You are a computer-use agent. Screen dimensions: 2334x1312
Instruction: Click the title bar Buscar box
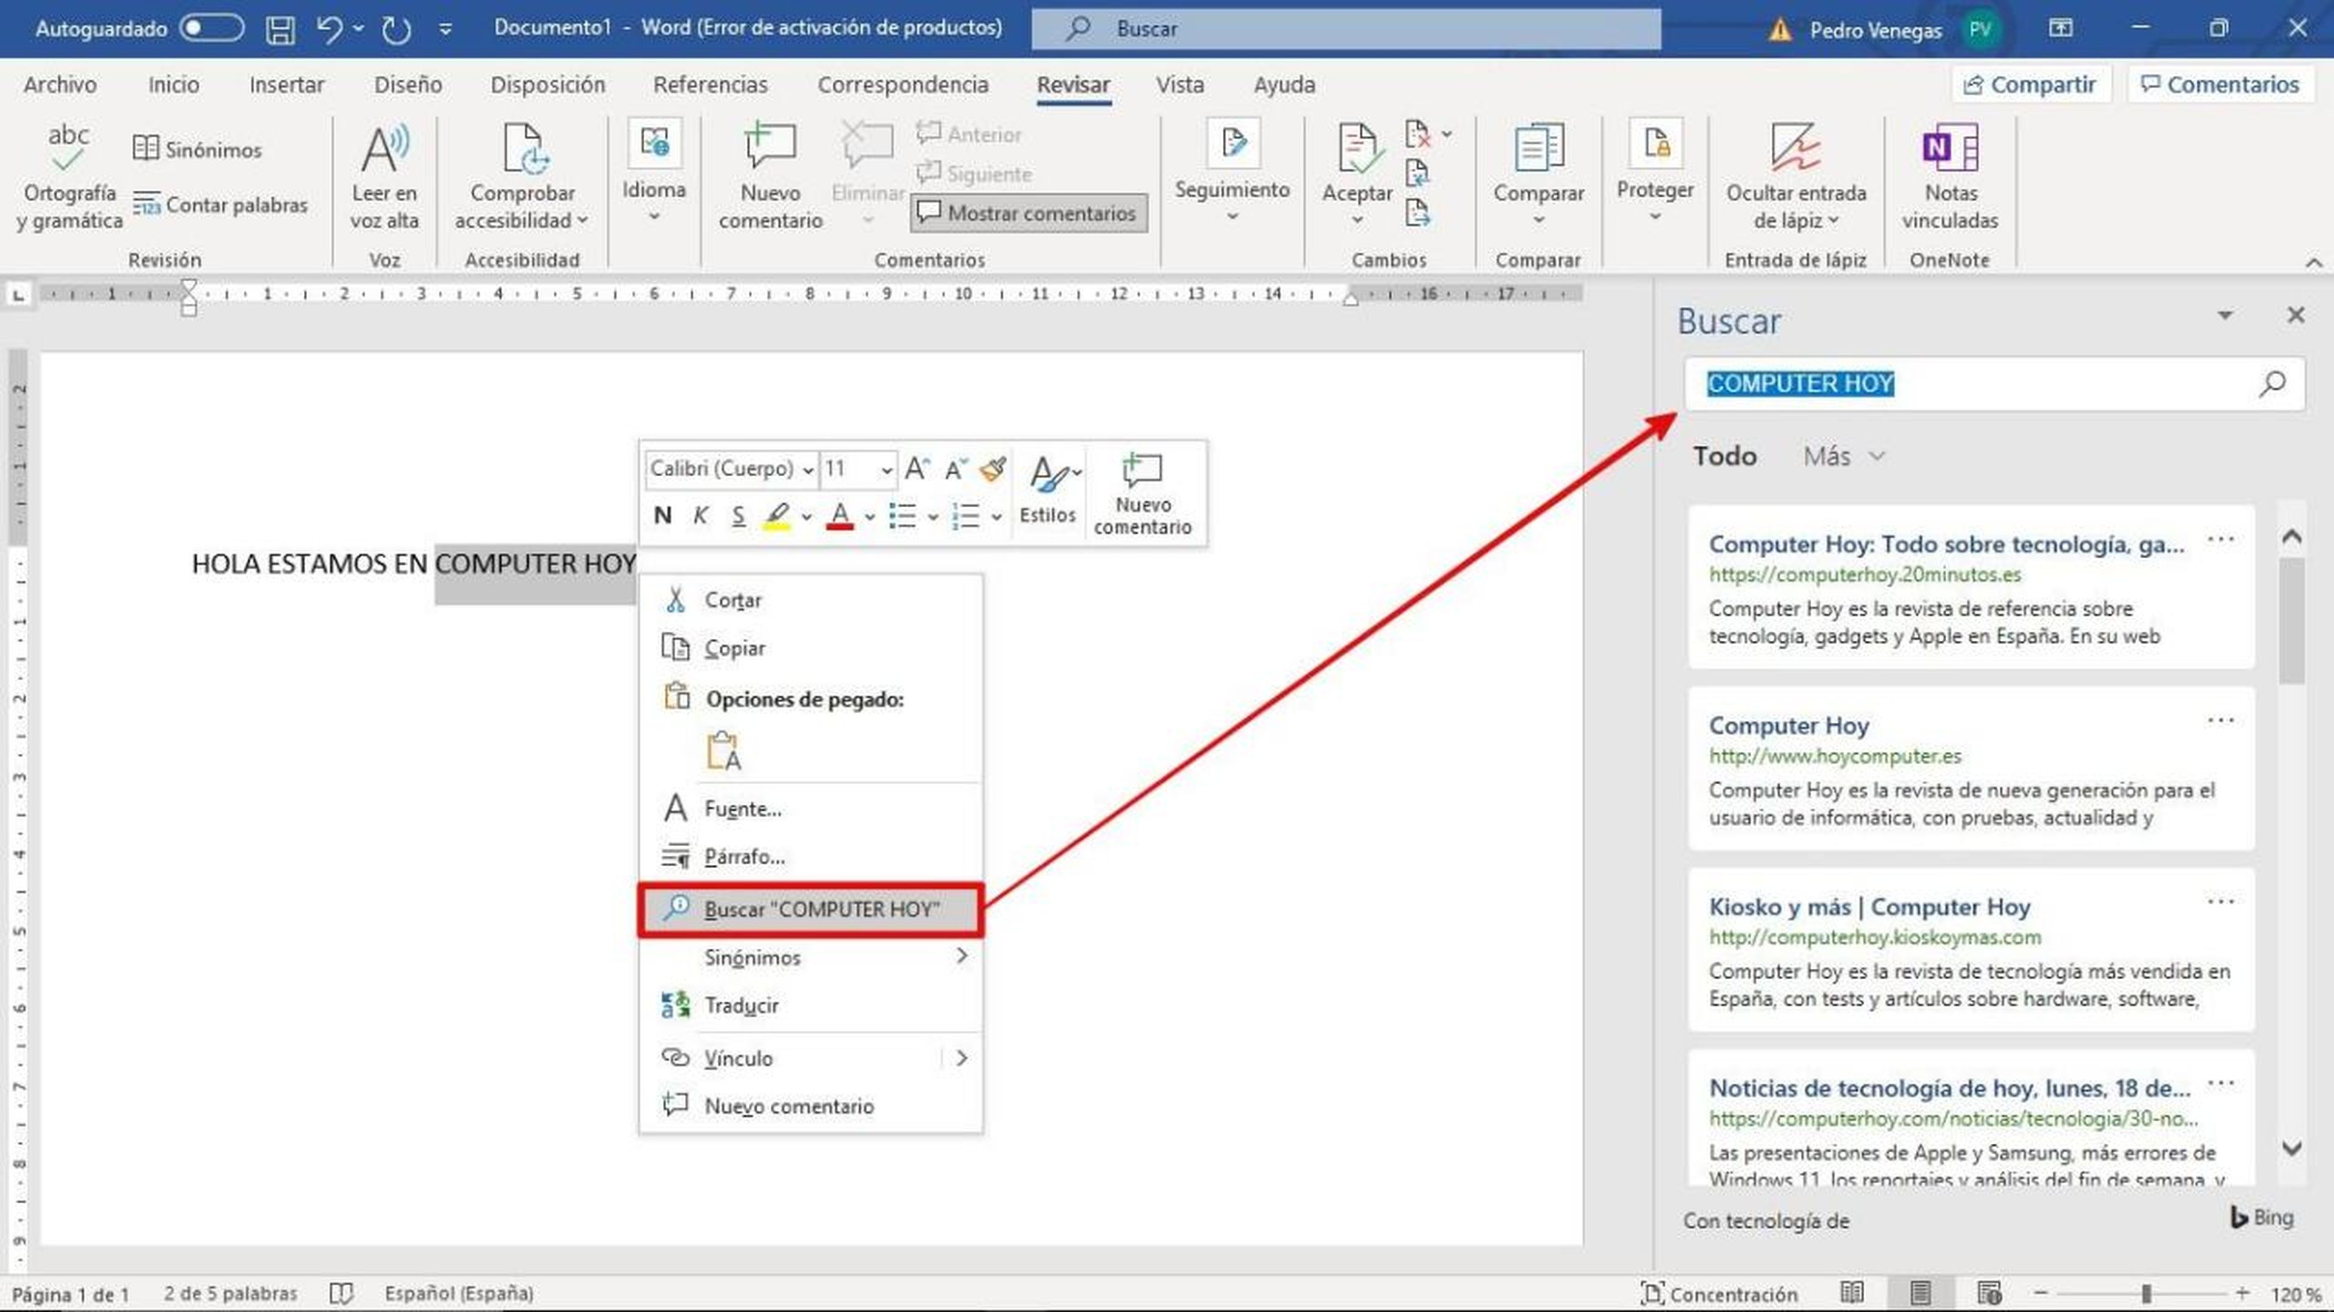tap(1346, 28)
